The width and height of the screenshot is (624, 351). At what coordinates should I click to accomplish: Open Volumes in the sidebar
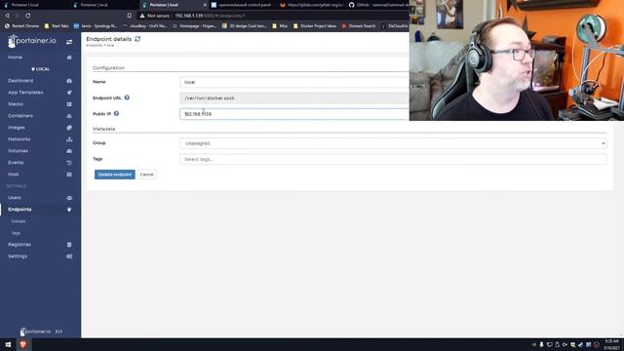coord(18,151)
